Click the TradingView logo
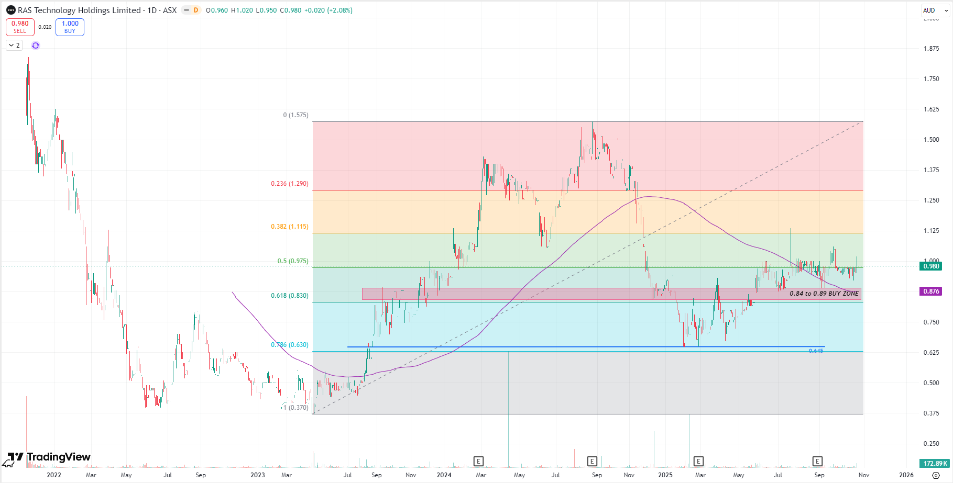This screenshot has height=483, width=953. [x=50, y=457]
